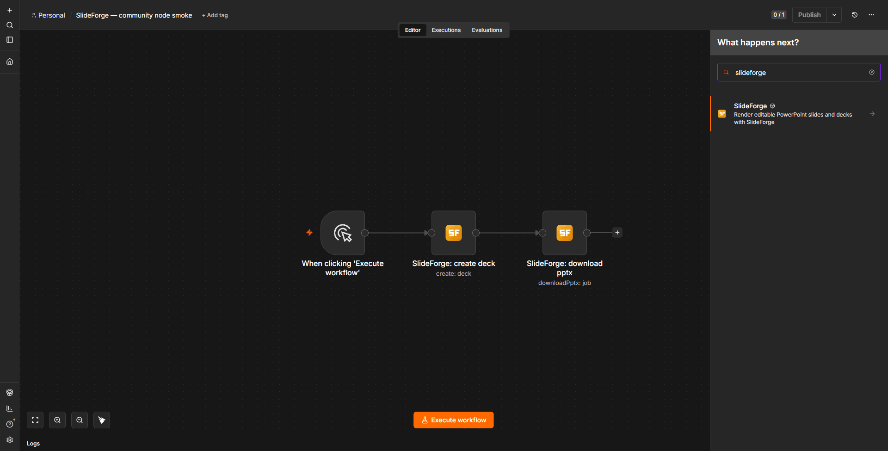This screenshot has width=888, height=451.
Task: Open SlideForge node search result
Action: coord(799,114)
